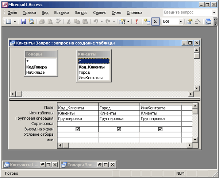Expand the Query Type dropdown arrow
This screenshot has height=178, width=219.
128,22
